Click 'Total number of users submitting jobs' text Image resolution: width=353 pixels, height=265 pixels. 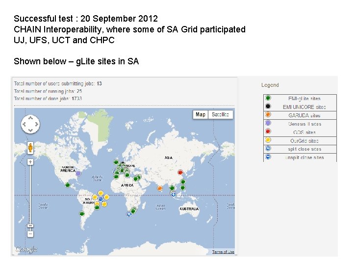pos(58,83)
